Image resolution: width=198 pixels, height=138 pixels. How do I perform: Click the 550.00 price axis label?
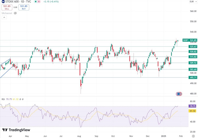pos(193,21)
